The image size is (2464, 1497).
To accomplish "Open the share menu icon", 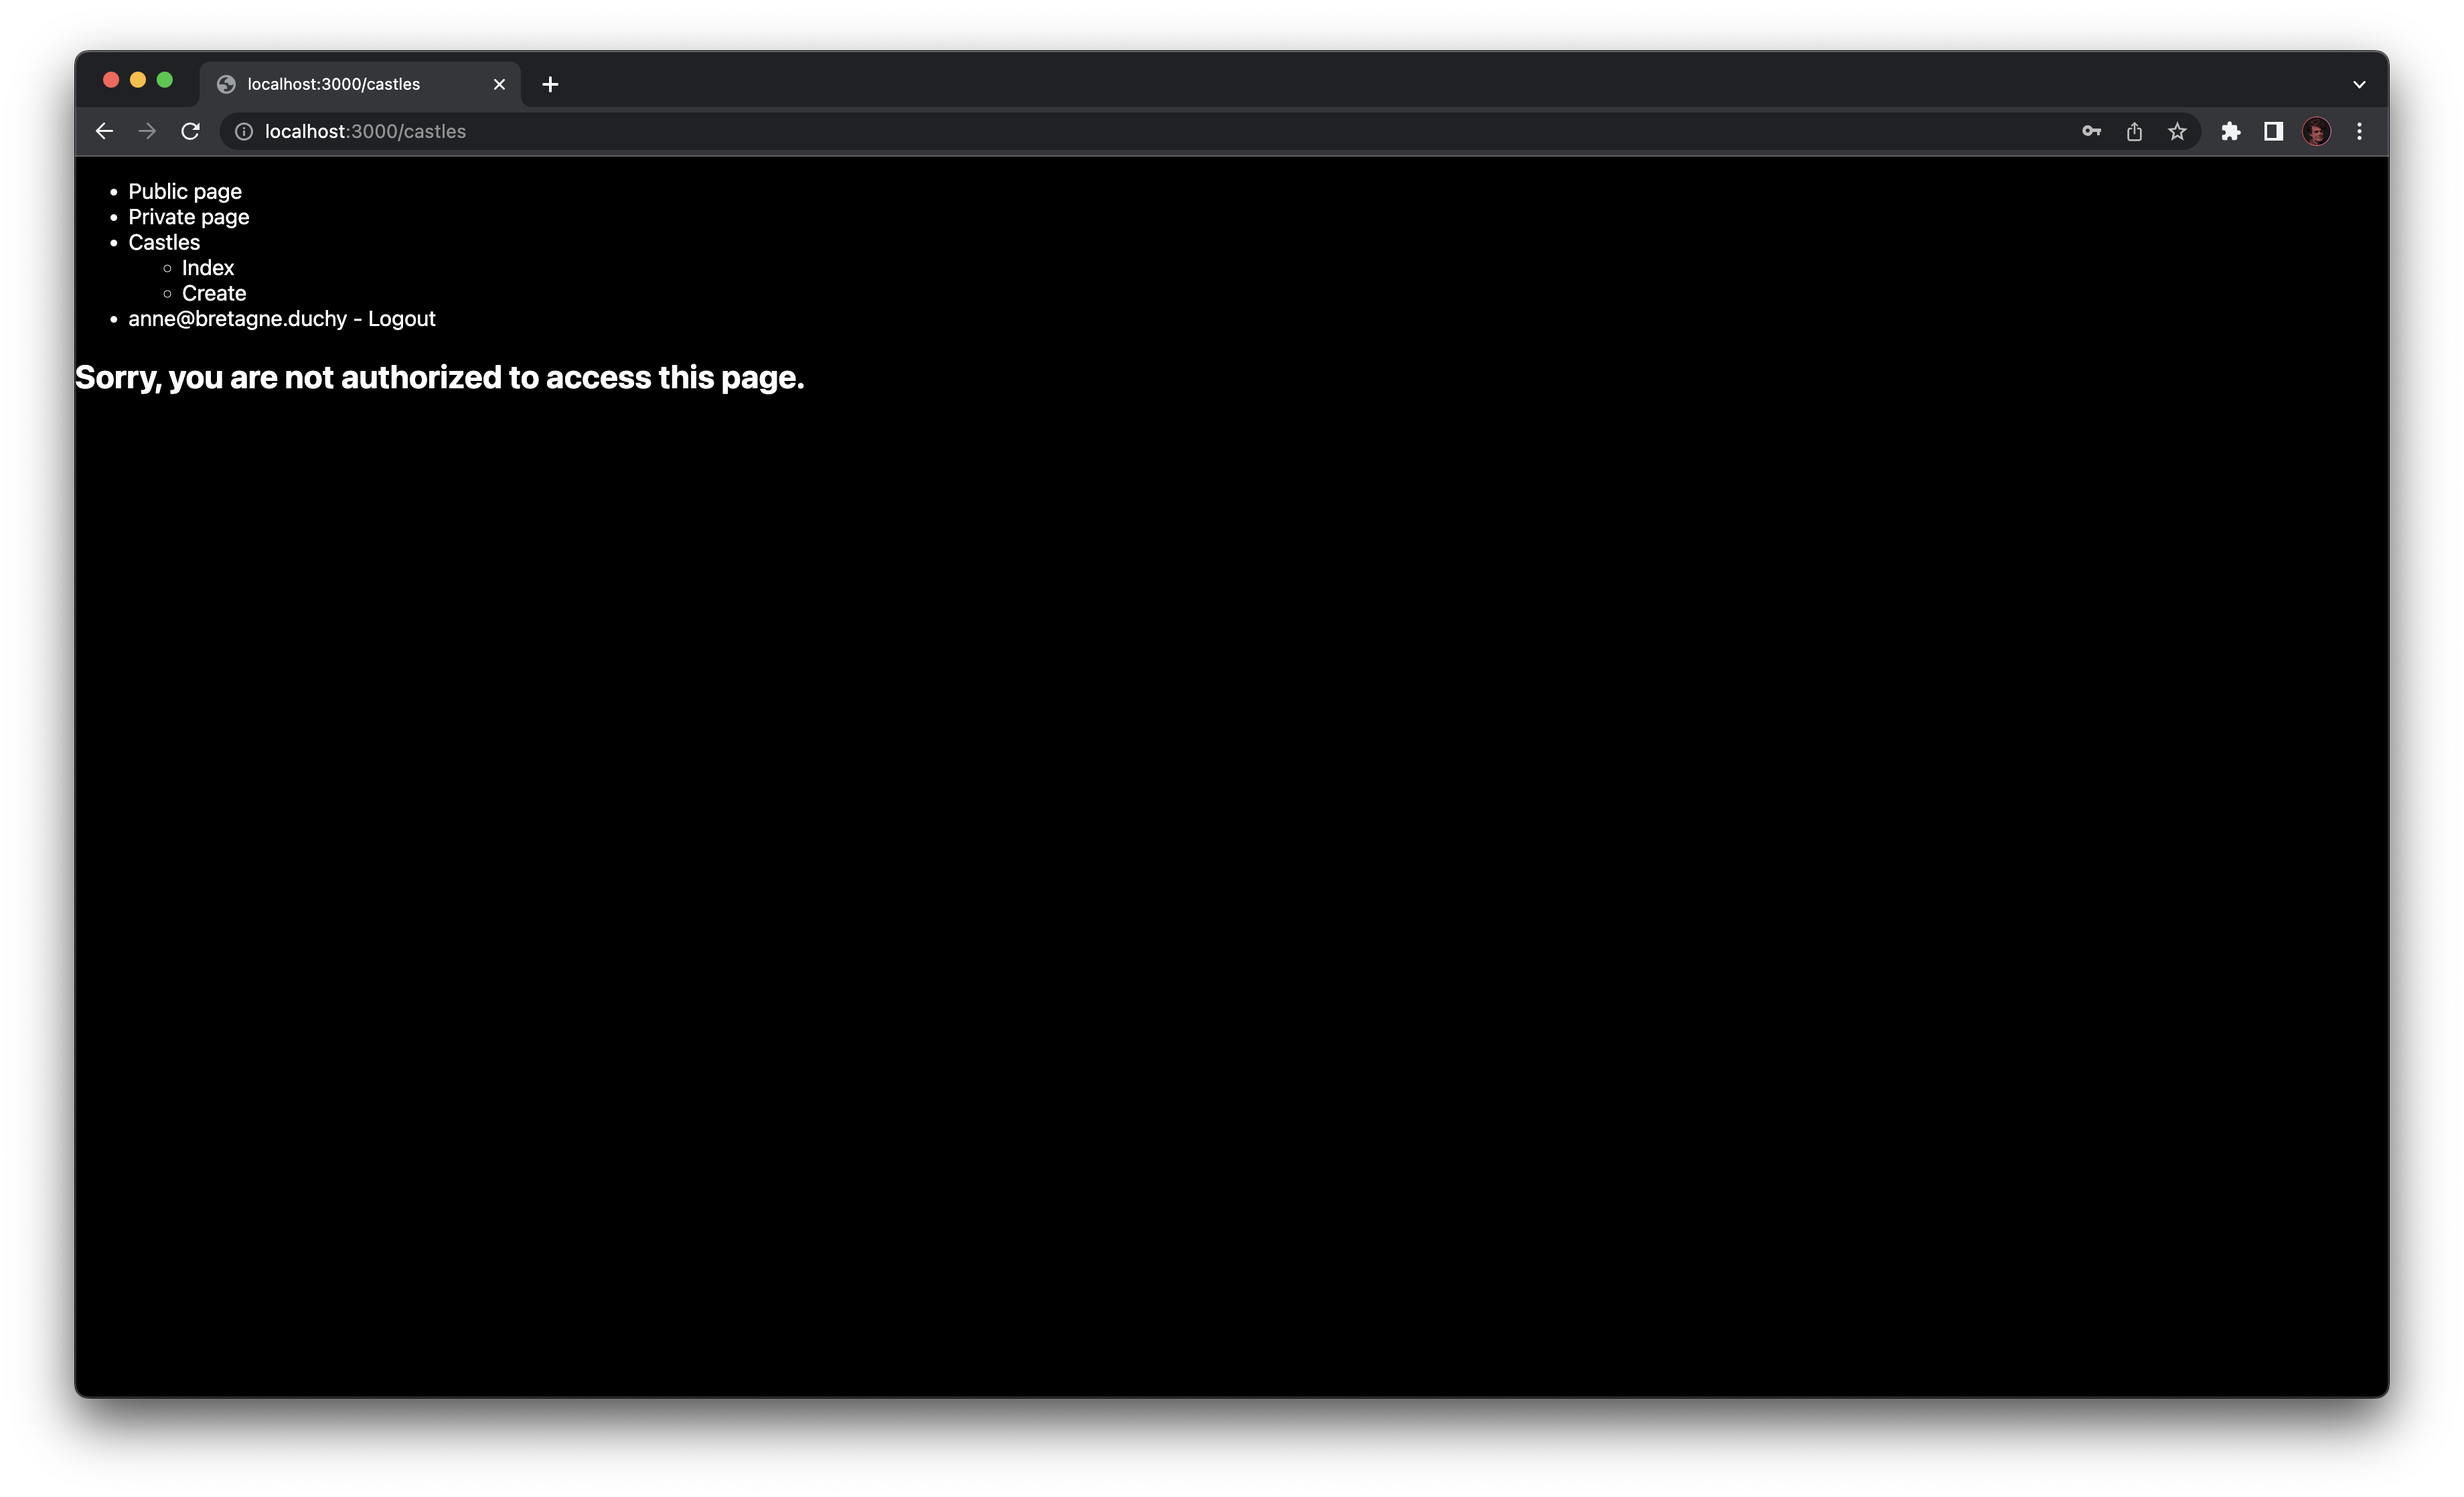I will [2134, 131].
